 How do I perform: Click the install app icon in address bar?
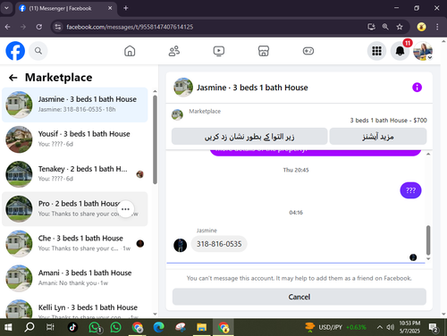[x=371, y=27]
